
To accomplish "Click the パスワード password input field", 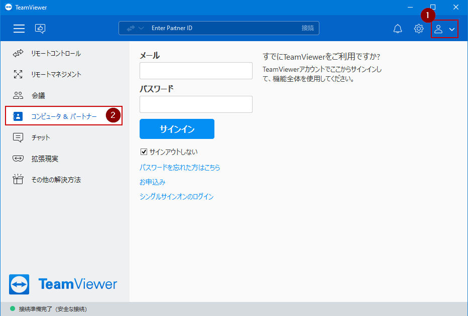I will tap(196, 104).
